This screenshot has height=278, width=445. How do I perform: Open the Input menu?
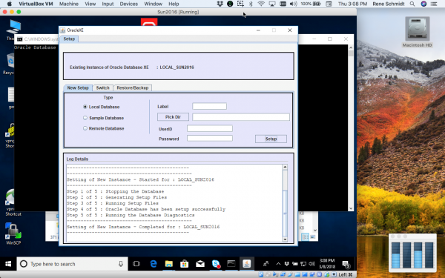pos(108,4)
